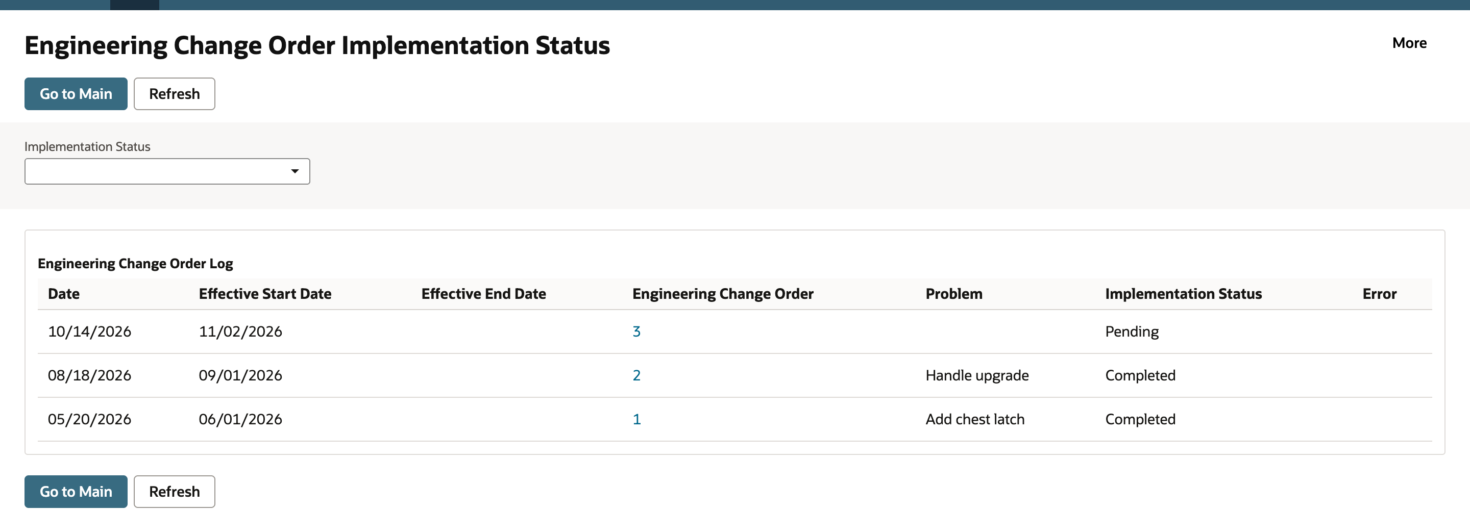This screenshot has width=1470, height=510.
Task: Select the 11/02/2026 effective start date
Action: click(240, 331)
